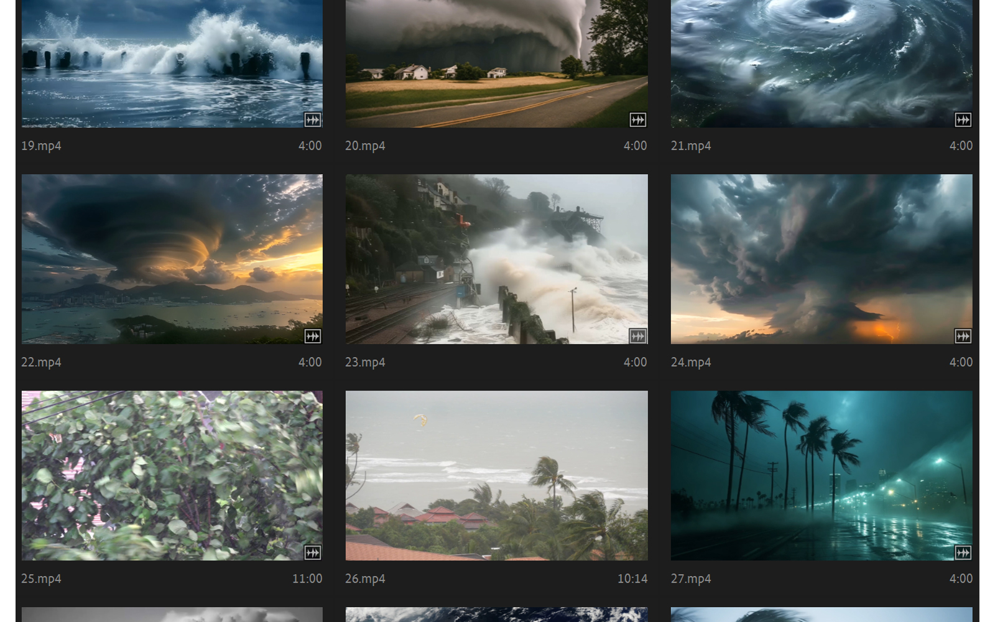Click the audio/video badge icon on 24.mp4

pyautogui.click(x=963, y=336)
